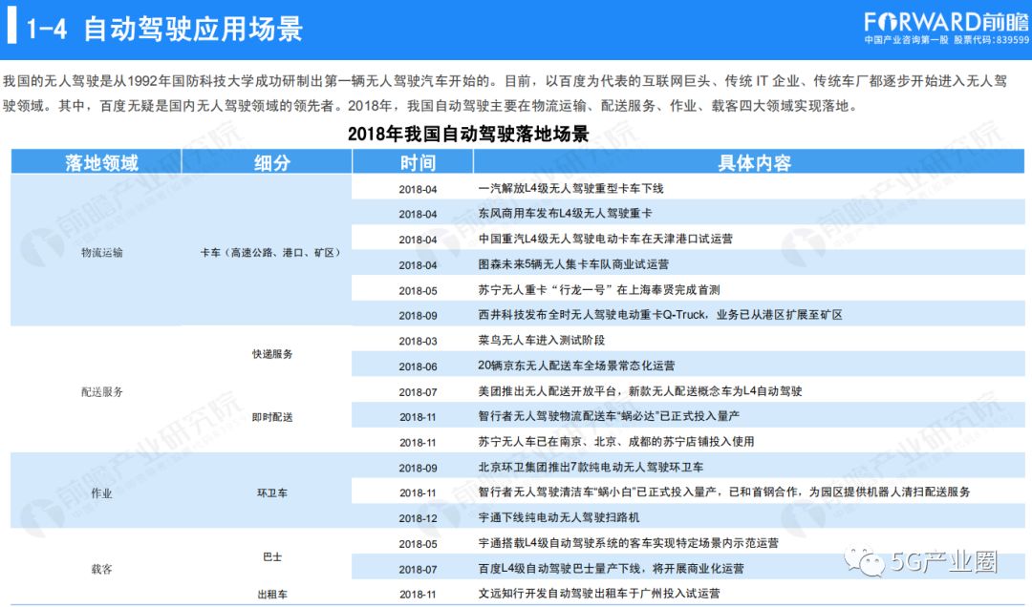The height and width of the screenshot is (607, 1032).
Task: Click the 2018-11 date beside 蜗小白 row
Action: tap(418, 492)
